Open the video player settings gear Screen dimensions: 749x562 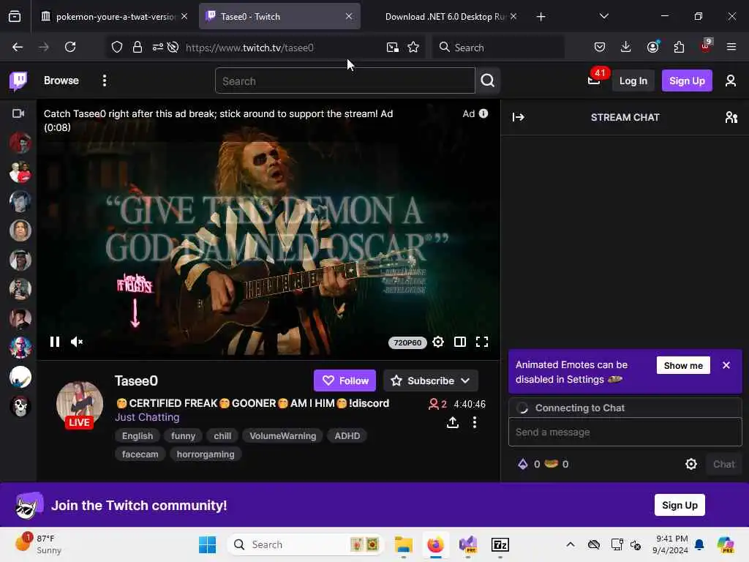click(438, 342)
